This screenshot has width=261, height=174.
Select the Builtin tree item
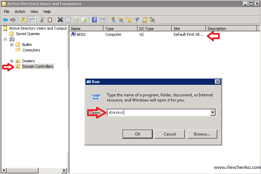click(27, 45)
